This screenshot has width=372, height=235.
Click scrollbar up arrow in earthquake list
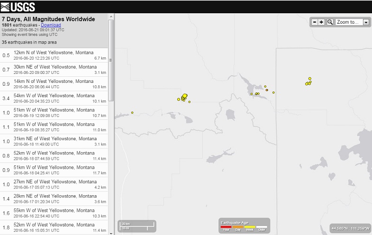[111, 17]
